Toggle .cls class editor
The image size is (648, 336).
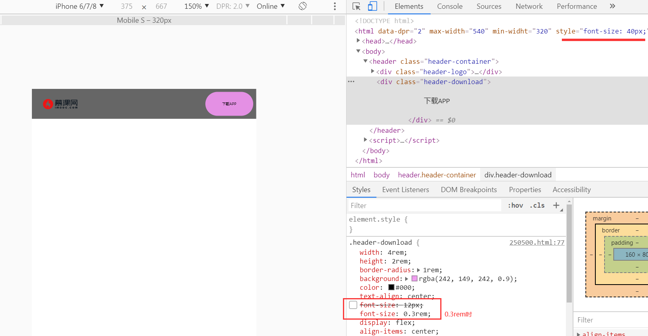[x=537, y=205]
